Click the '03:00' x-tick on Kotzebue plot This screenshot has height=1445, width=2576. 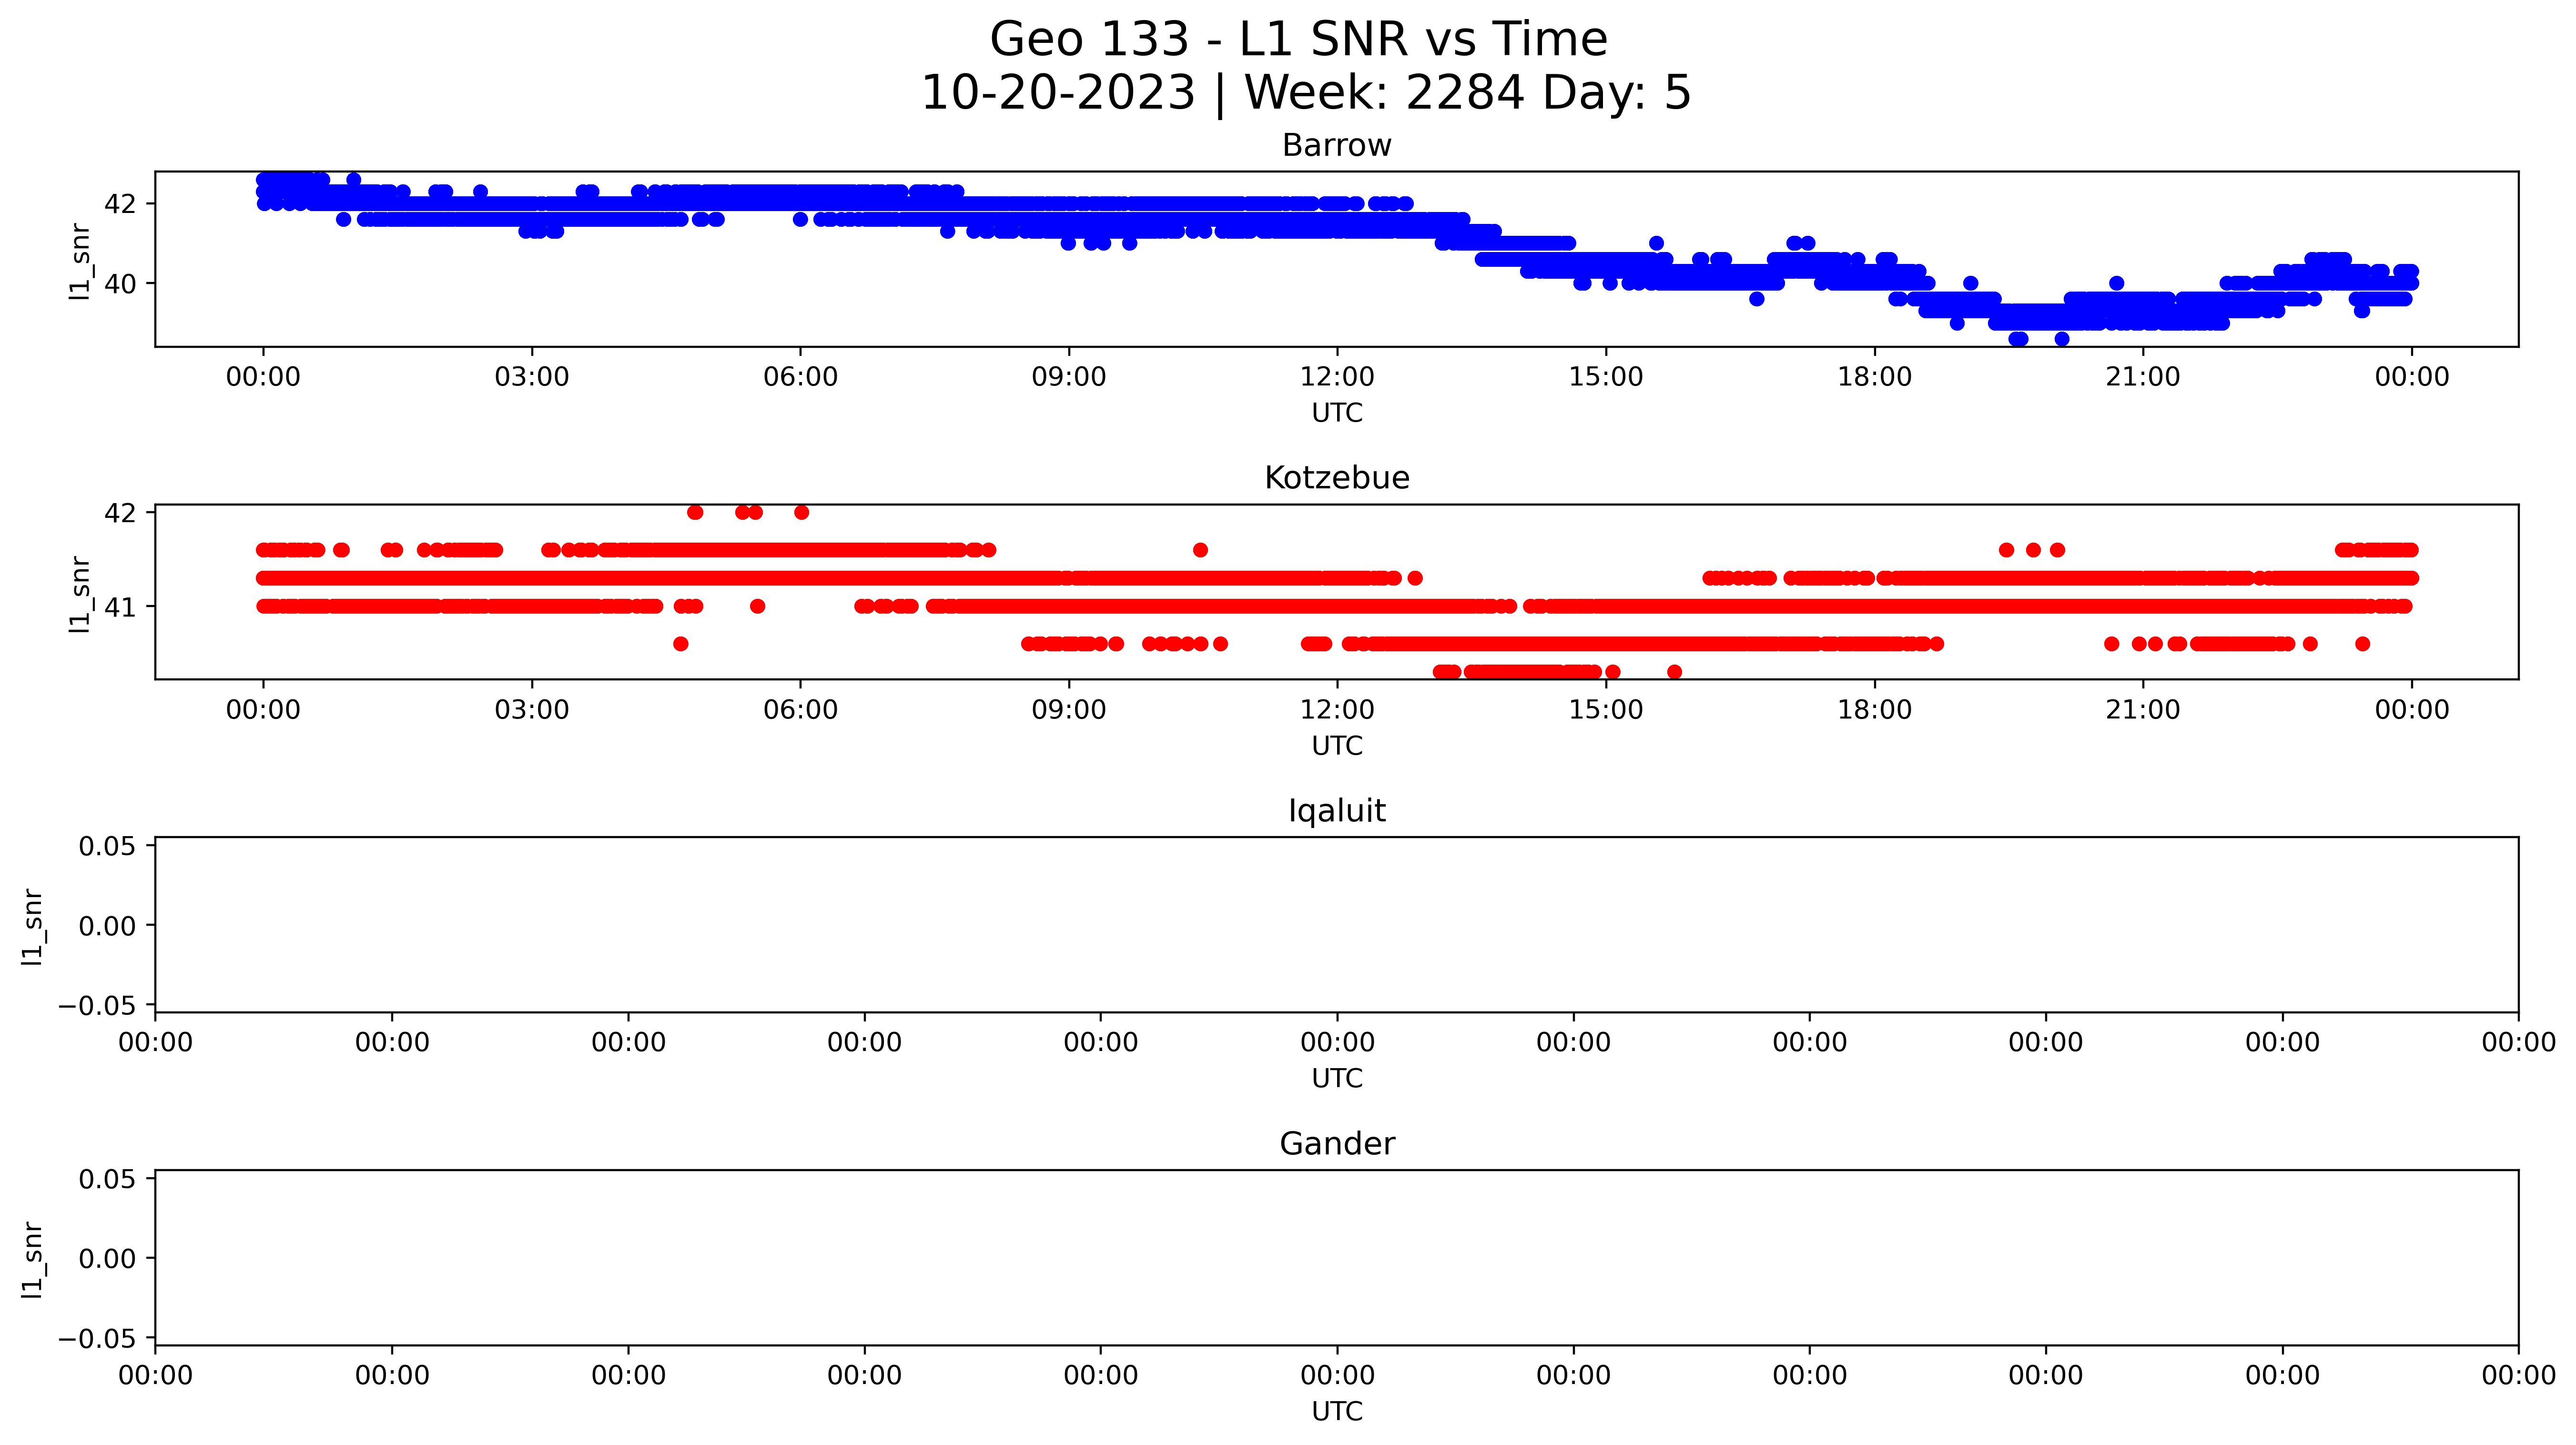pos(532,710)
